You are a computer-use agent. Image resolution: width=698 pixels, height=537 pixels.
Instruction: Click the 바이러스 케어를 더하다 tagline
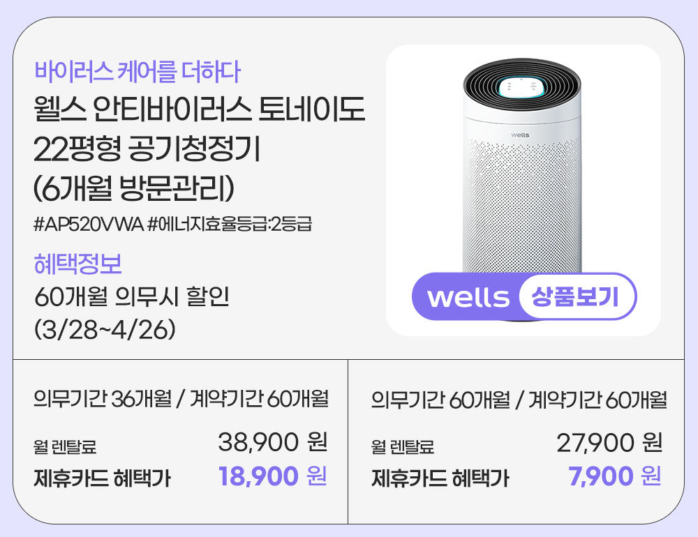[x=138, y=70]
